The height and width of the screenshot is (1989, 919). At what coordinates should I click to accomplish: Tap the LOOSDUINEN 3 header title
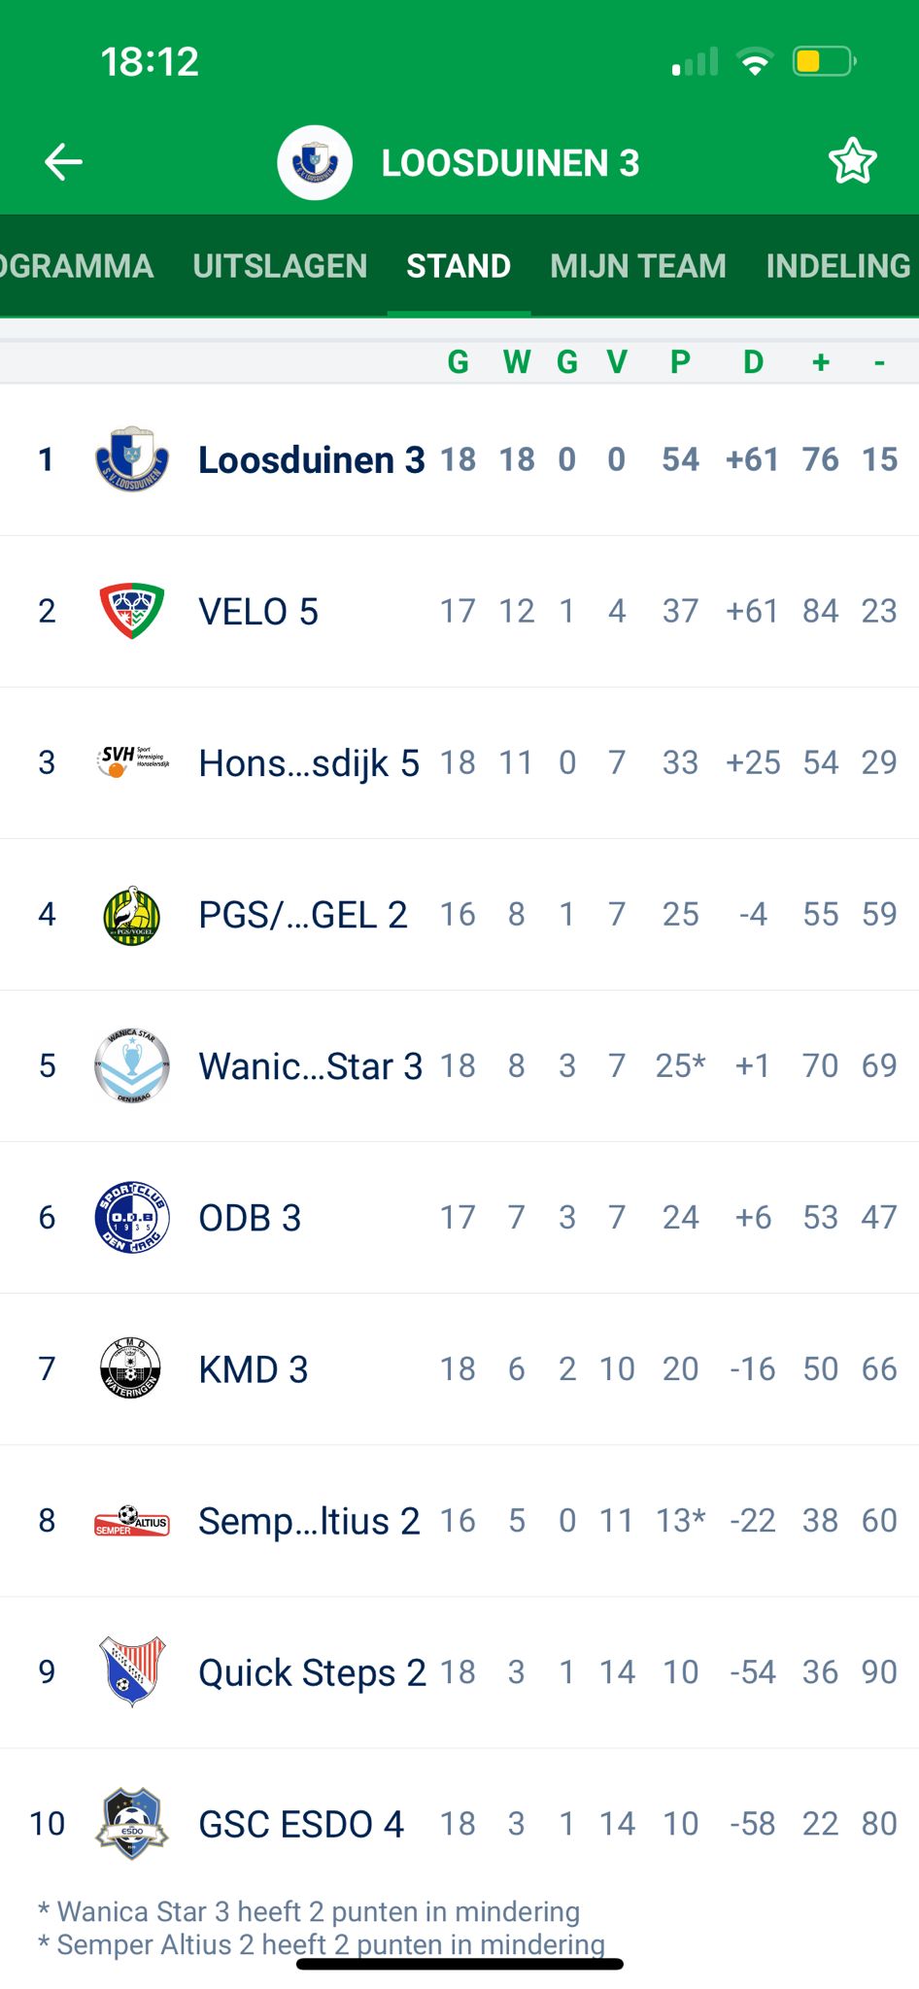pos(510,163)
